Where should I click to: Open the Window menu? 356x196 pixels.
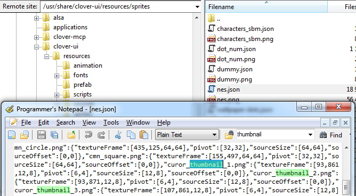[x=138, y=123]
